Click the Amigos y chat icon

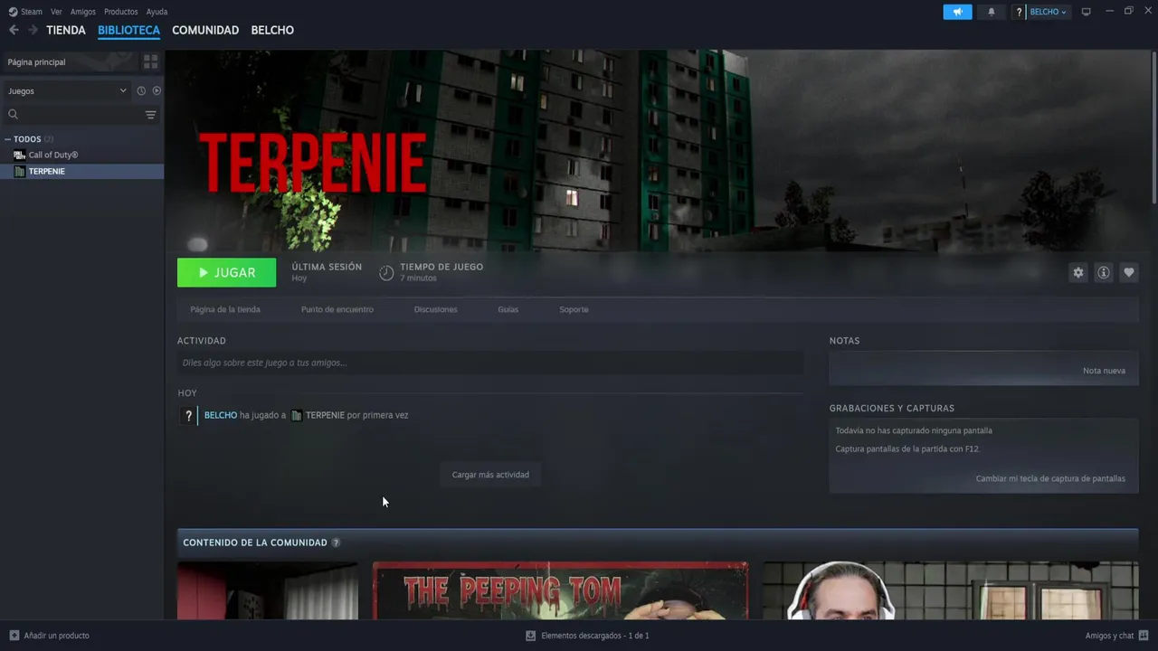[x=1144, y=636]
